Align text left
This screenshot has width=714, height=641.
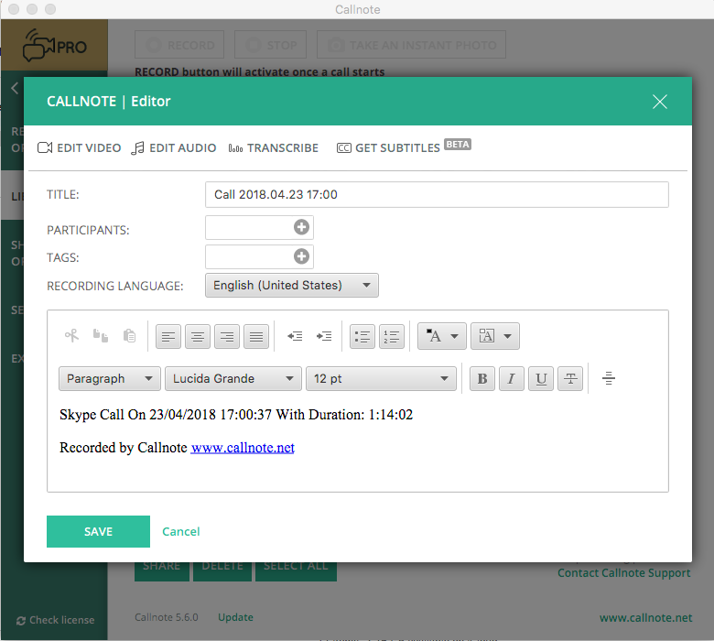168,337
